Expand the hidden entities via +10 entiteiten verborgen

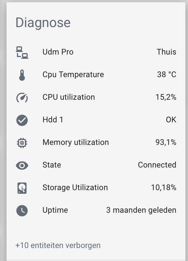(x=58, y=245)
